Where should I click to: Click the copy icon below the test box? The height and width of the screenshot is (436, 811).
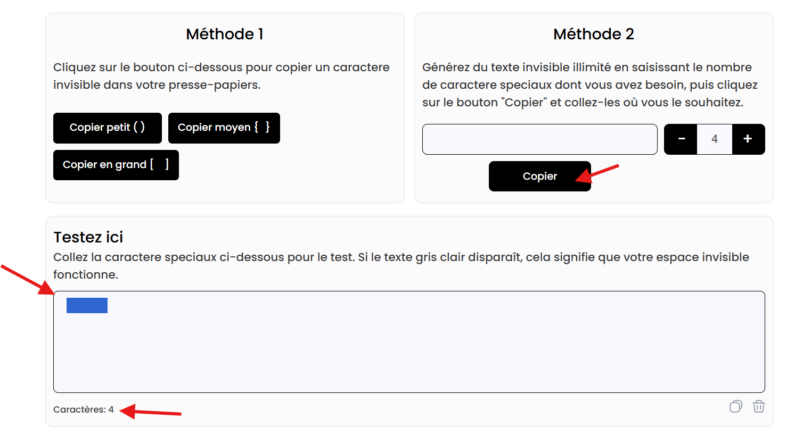(x=735, y=407)
